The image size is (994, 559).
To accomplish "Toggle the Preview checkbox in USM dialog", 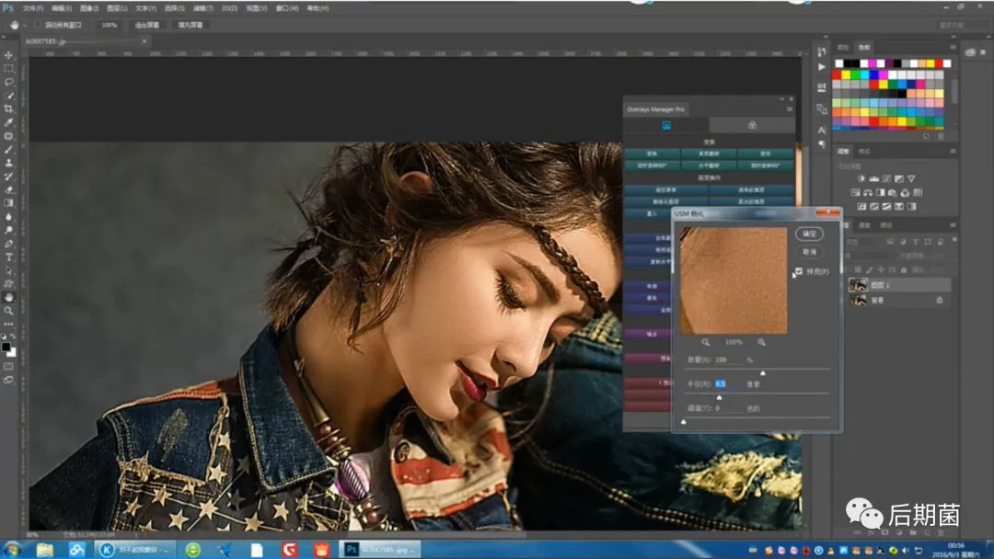I will [x=799, y=271].
